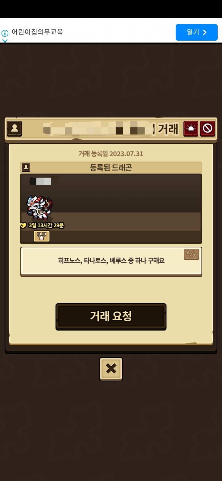Close the trade dialog with the X button

pos(111,369)
